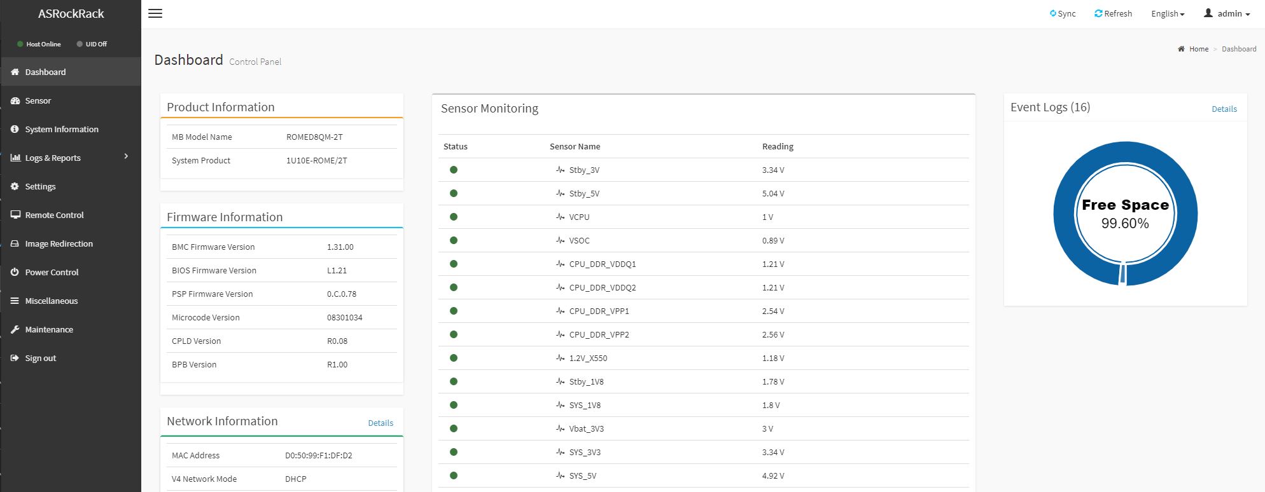Click the Home icon in breadcrumb
Screen dimensions: 1265x492
pyautogui.click(x=1181, y=49)
